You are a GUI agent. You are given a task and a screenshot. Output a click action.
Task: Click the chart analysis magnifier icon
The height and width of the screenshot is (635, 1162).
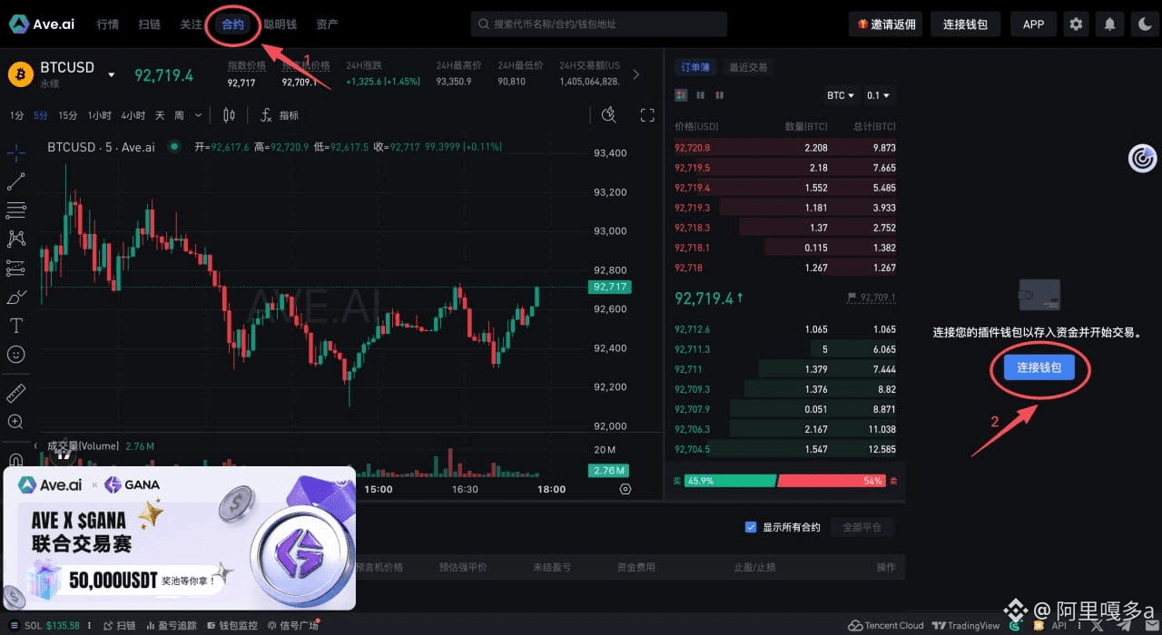click(609, 115)
